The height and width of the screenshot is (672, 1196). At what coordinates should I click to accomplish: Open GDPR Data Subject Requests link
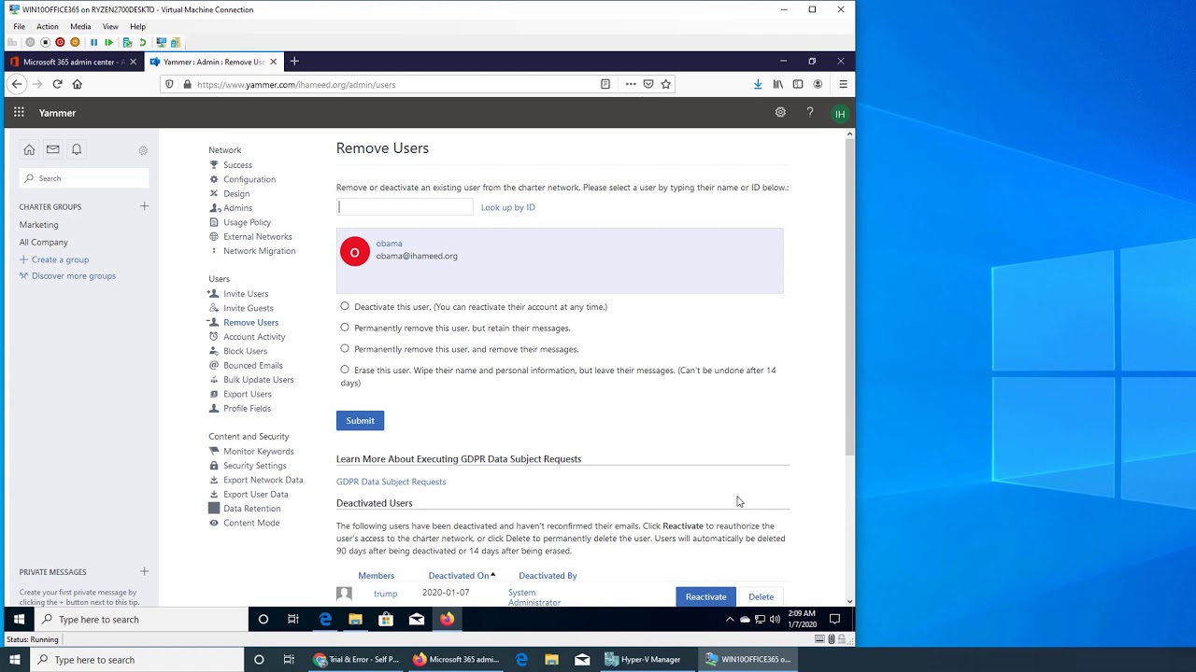pyautogui.click(x=391, y=482)
